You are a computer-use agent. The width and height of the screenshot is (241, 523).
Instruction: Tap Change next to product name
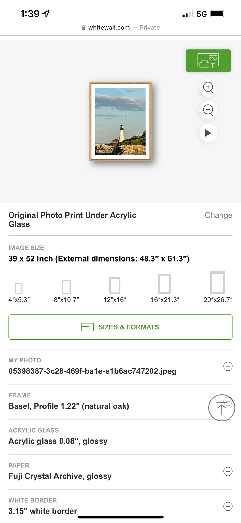(x=218, y=215)
